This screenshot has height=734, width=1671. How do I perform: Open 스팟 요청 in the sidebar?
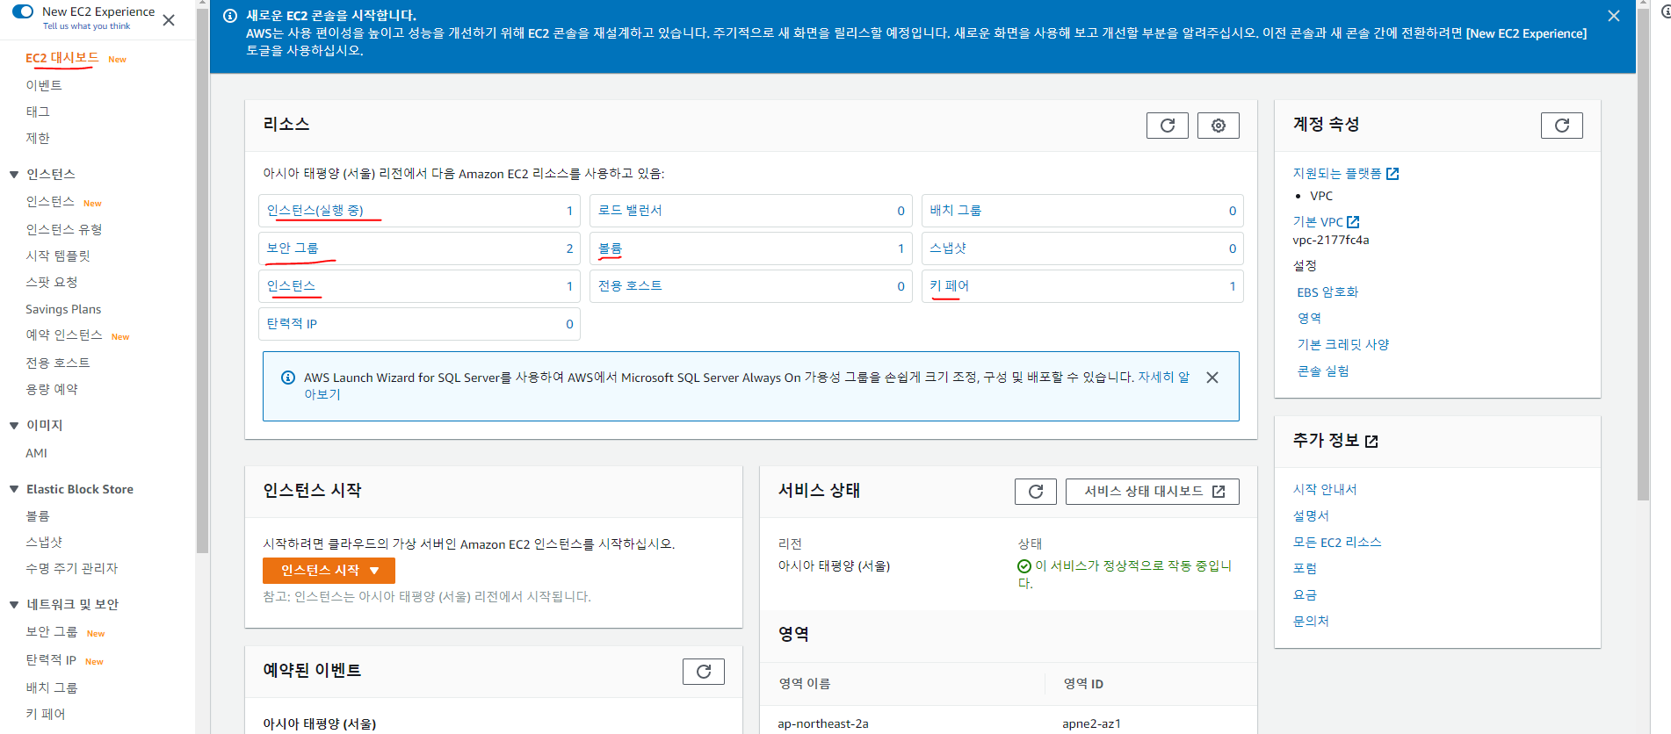(52, 282)
